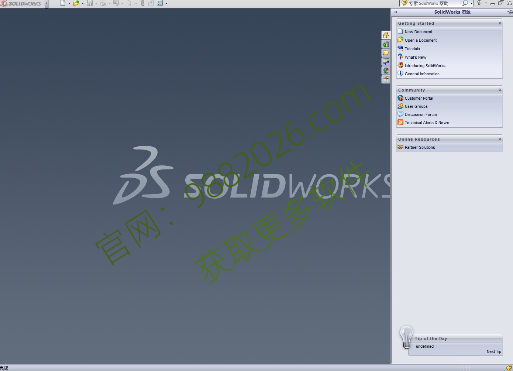Click the SolidWorks logo in the title bar
The height and width of the screenshot is (371, 513).
(x=21, y=4)
